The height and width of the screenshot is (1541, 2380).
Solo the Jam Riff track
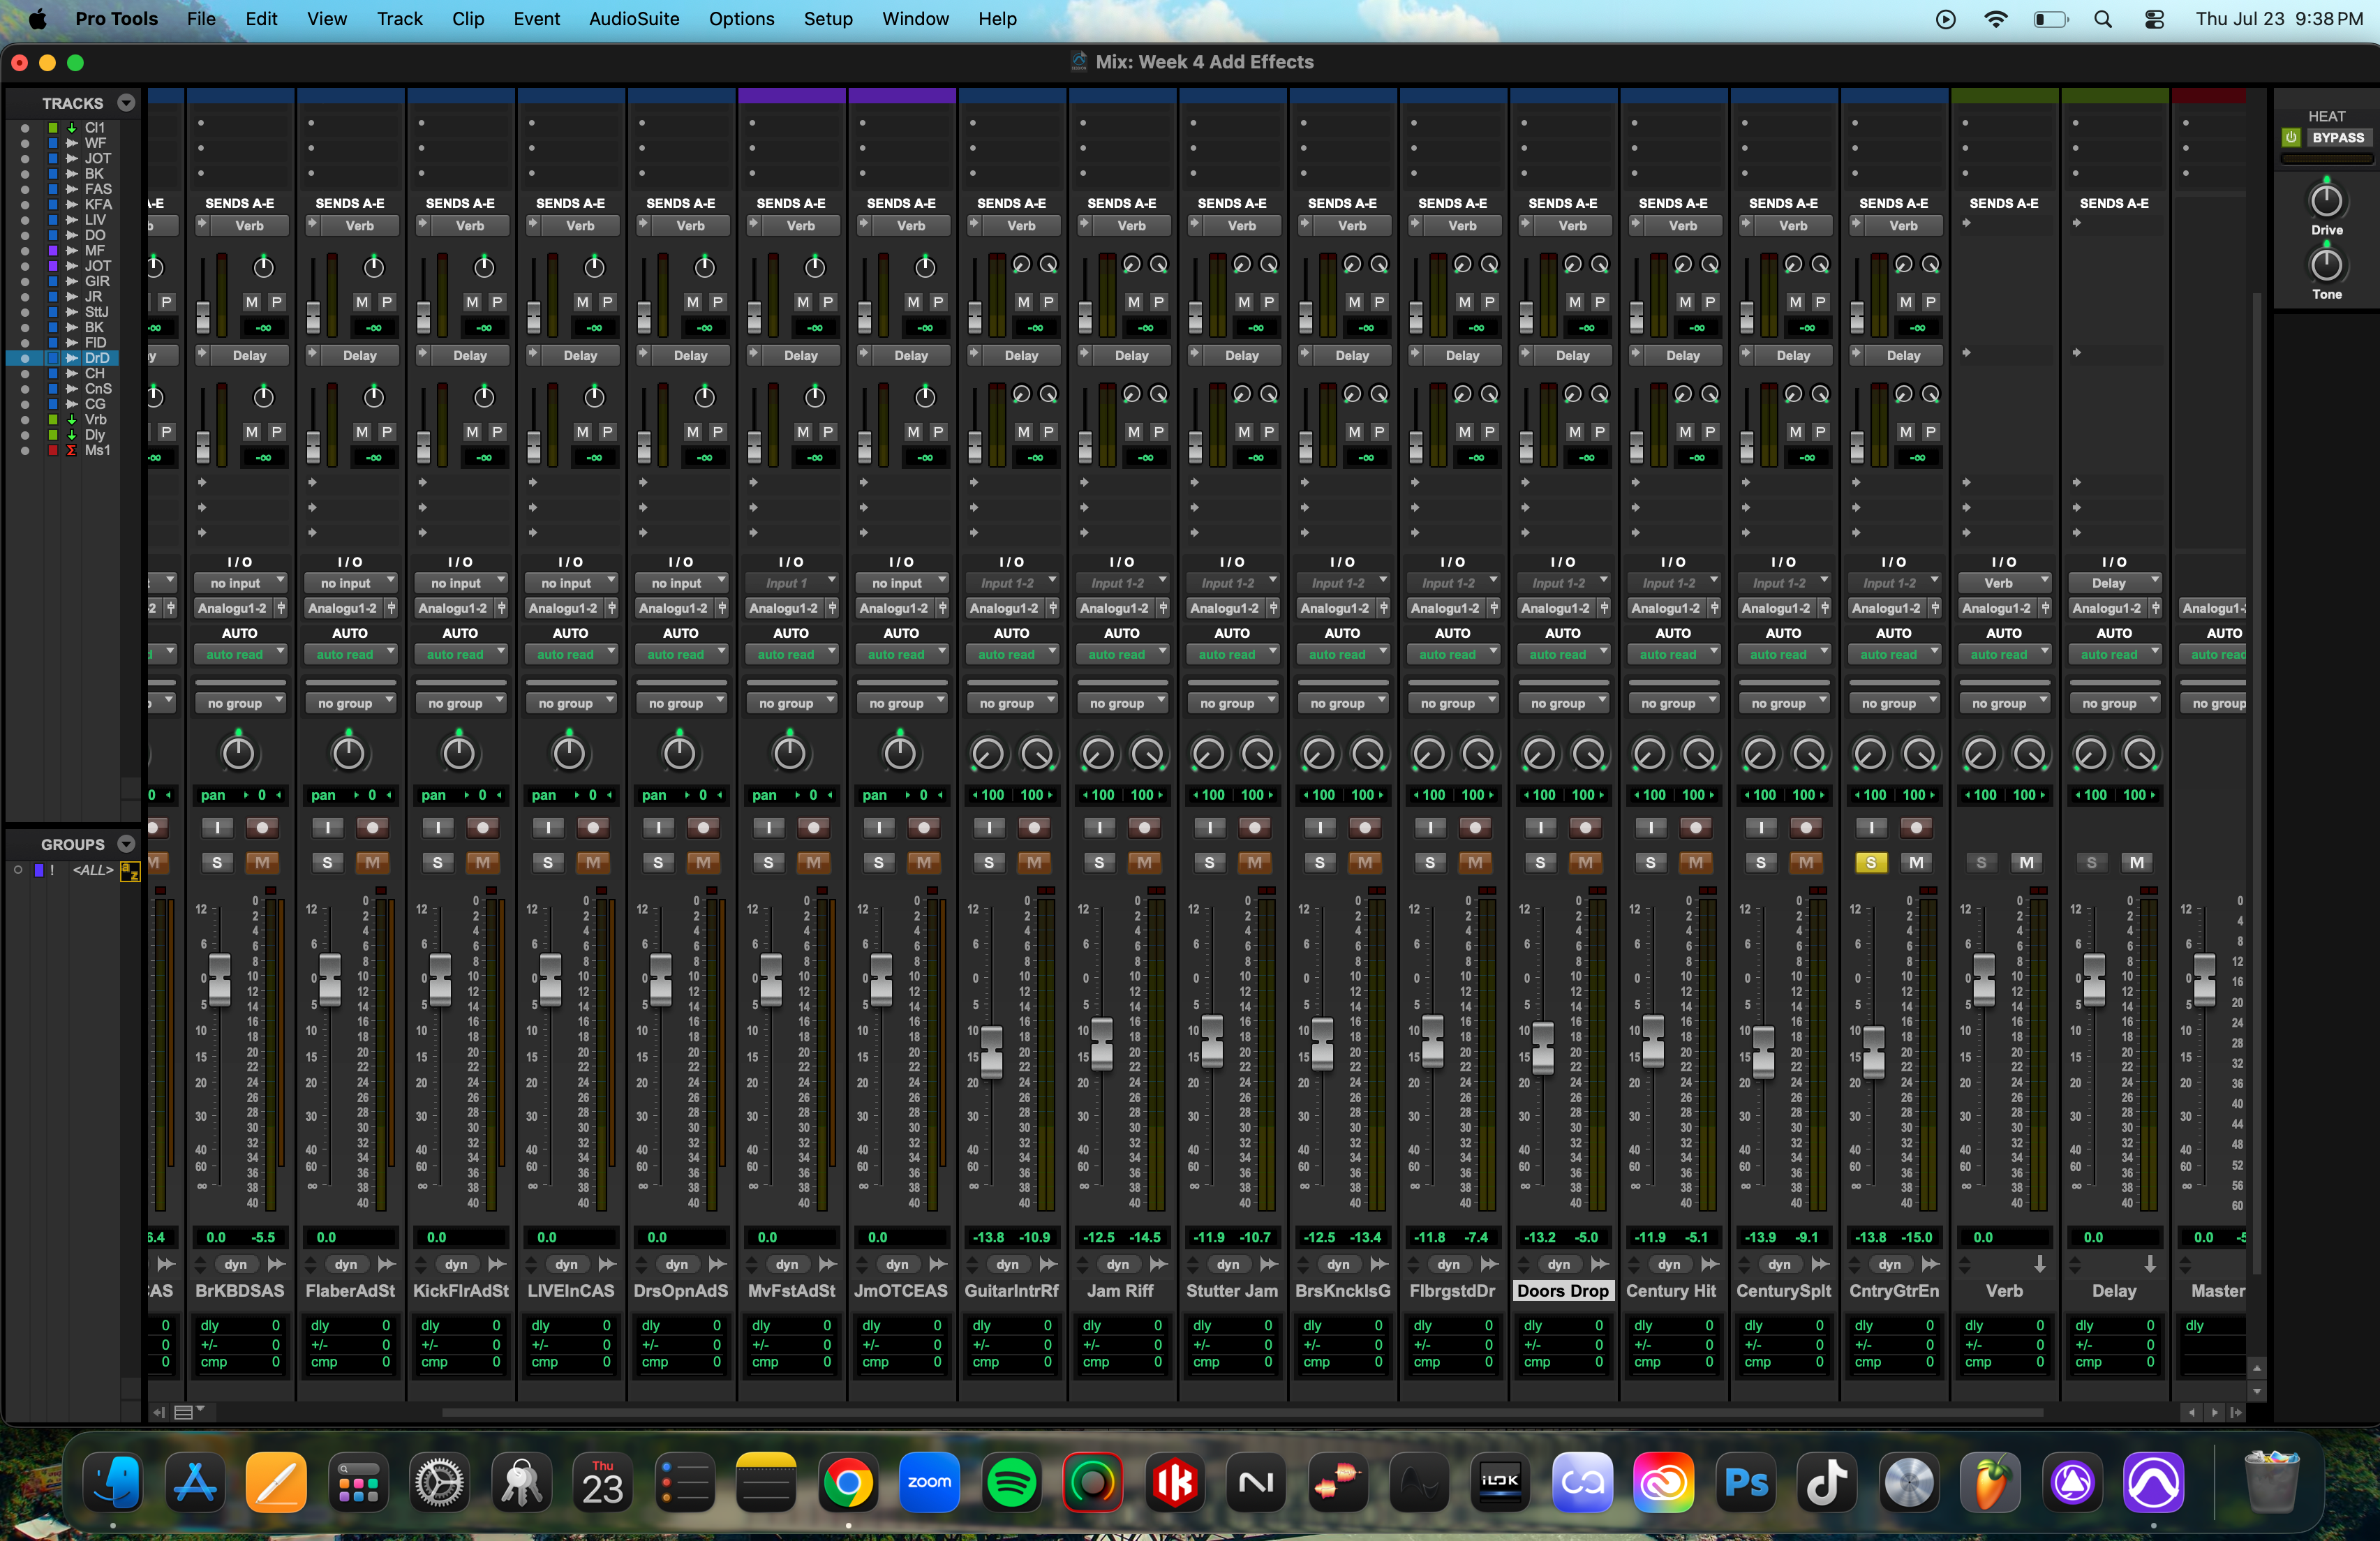pyautogui.click(x=1099, y=862)
